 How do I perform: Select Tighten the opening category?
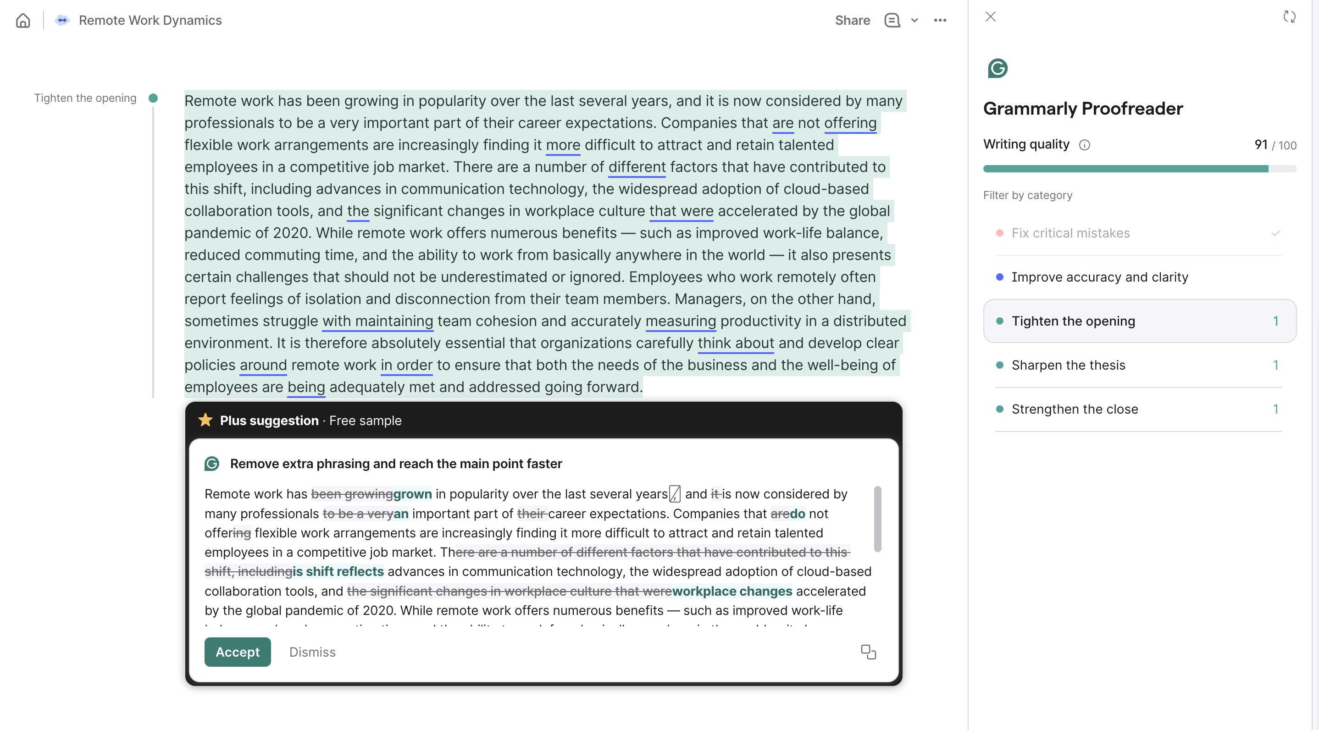[1140, 321]
